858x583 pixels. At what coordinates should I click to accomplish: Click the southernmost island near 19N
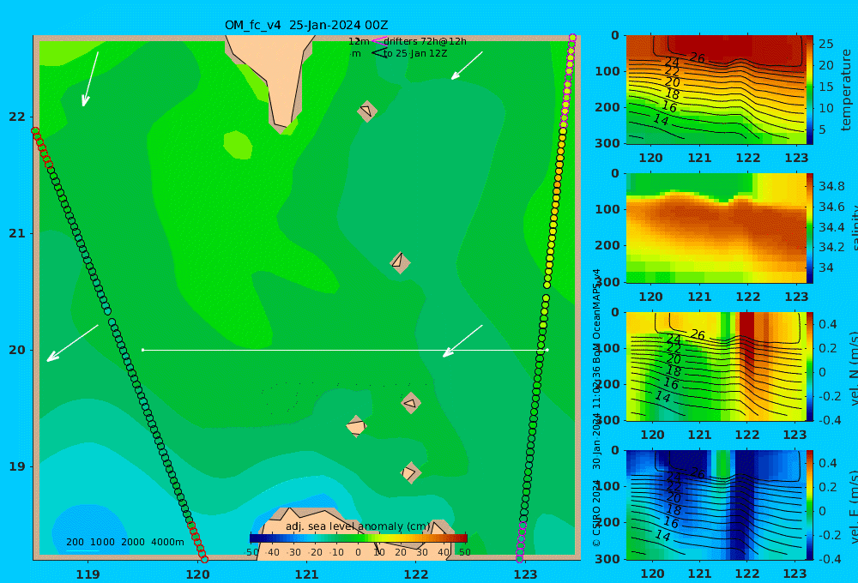tap(410, 472)
